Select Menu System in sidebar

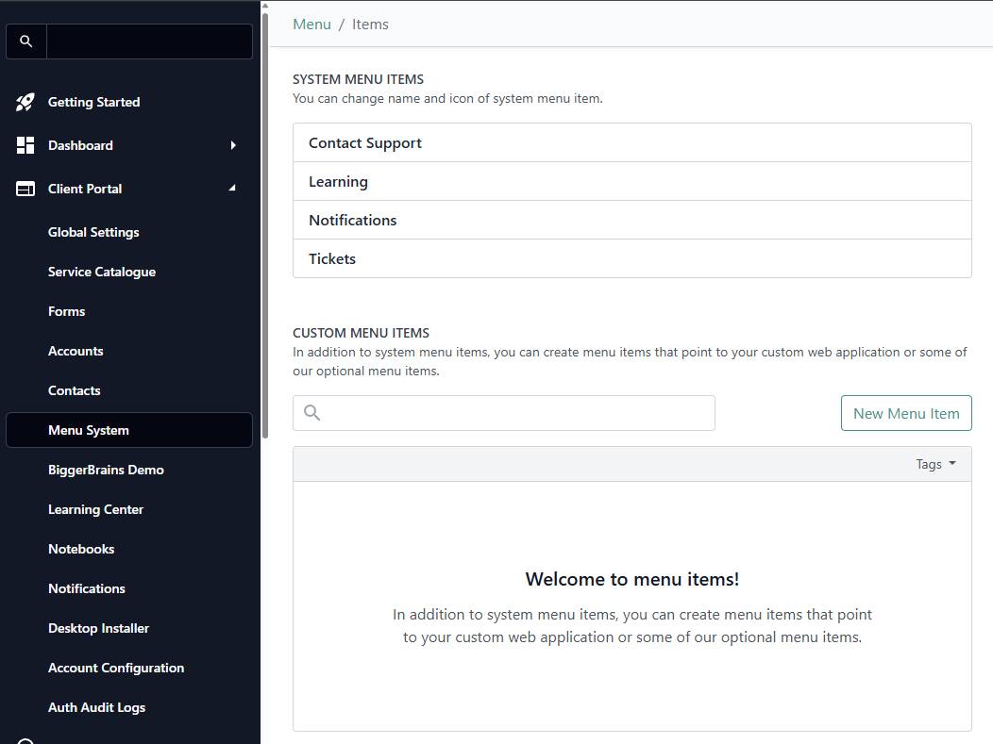pos(89,430)
